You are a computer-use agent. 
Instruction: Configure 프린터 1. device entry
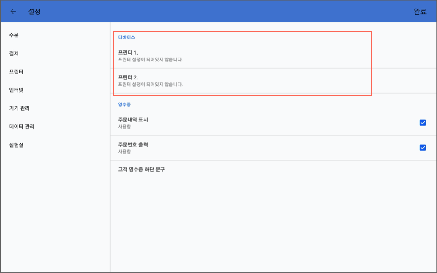[273, 56]
